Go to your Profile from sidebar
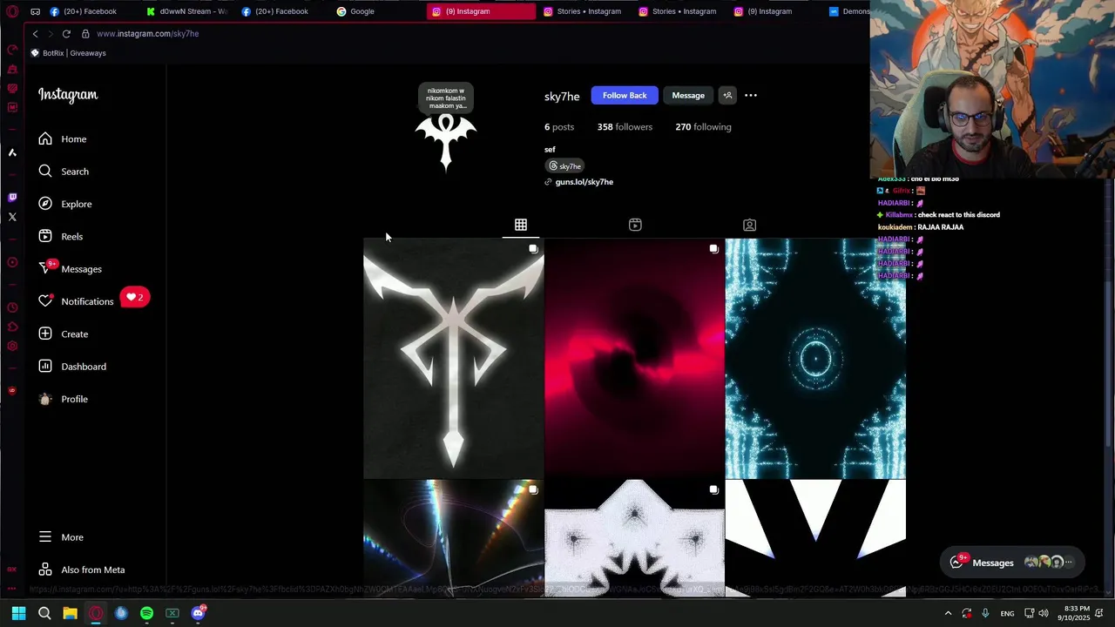The image size is (1115, 627). 63,399
